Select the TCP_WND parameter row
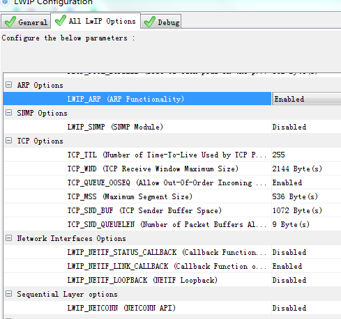 (137, 169)
